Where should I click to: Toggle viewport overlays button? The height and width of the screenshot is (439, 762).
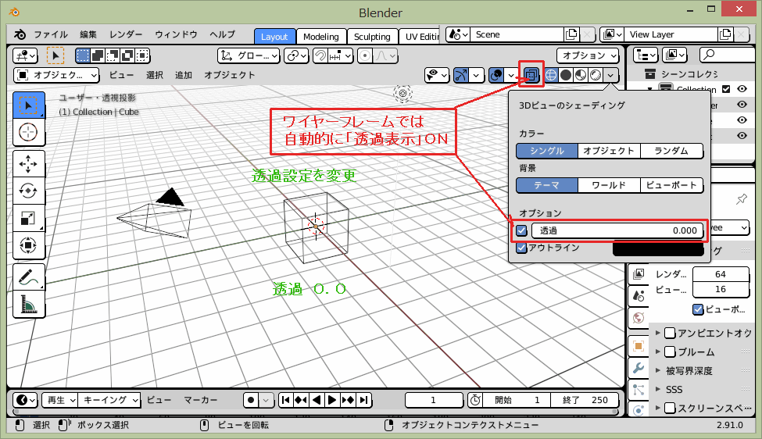click(x=496, y=75)
